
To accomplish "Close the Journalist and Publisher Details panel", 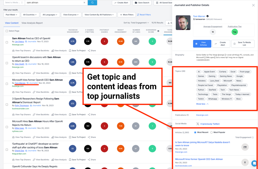I will click(253, 5).
